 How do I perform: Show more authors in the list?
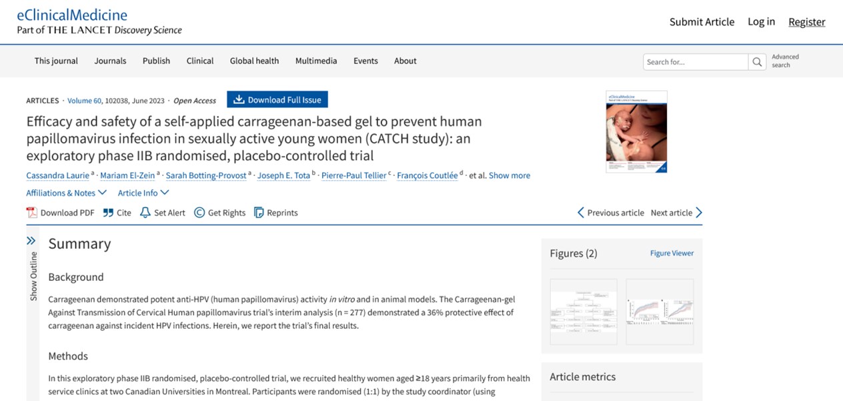click(509, 175)
